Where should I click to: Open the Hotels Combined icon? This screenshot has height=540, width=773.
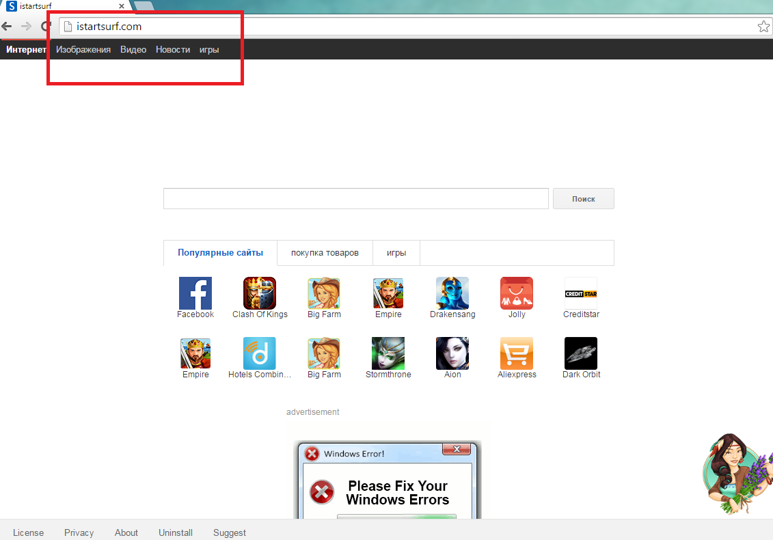(259, 353)
